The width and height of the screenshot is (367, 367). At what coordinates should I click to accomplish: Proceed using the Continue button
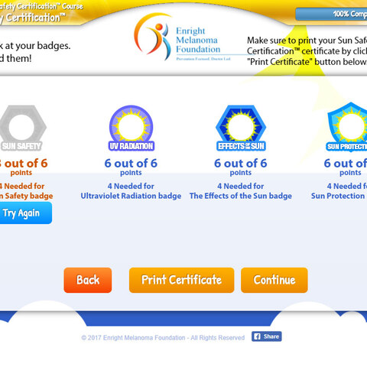pyautogui.click(x=274, y=280)
